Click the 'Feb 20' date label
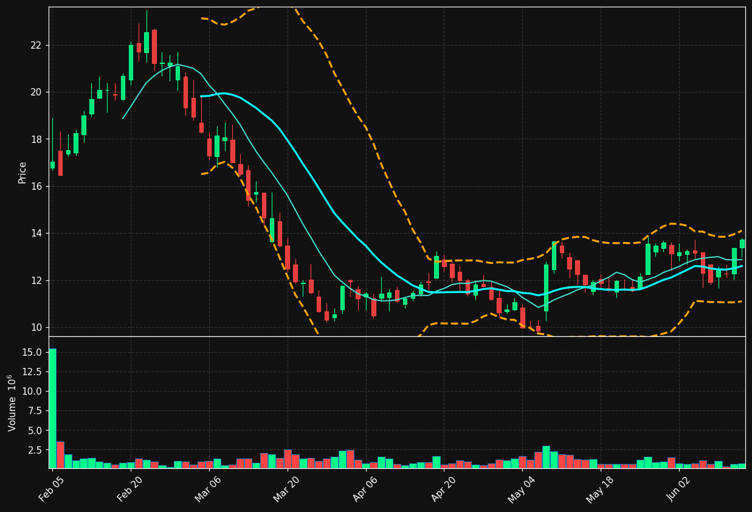Image resolution: width=752 pixels, height=512 pixels. tap(131, 488)
